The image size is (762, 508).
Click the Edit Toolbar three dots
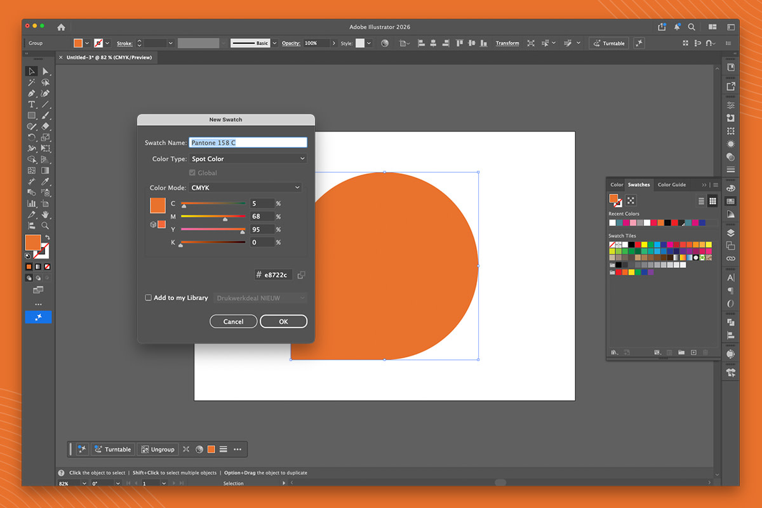click(39, 304)
